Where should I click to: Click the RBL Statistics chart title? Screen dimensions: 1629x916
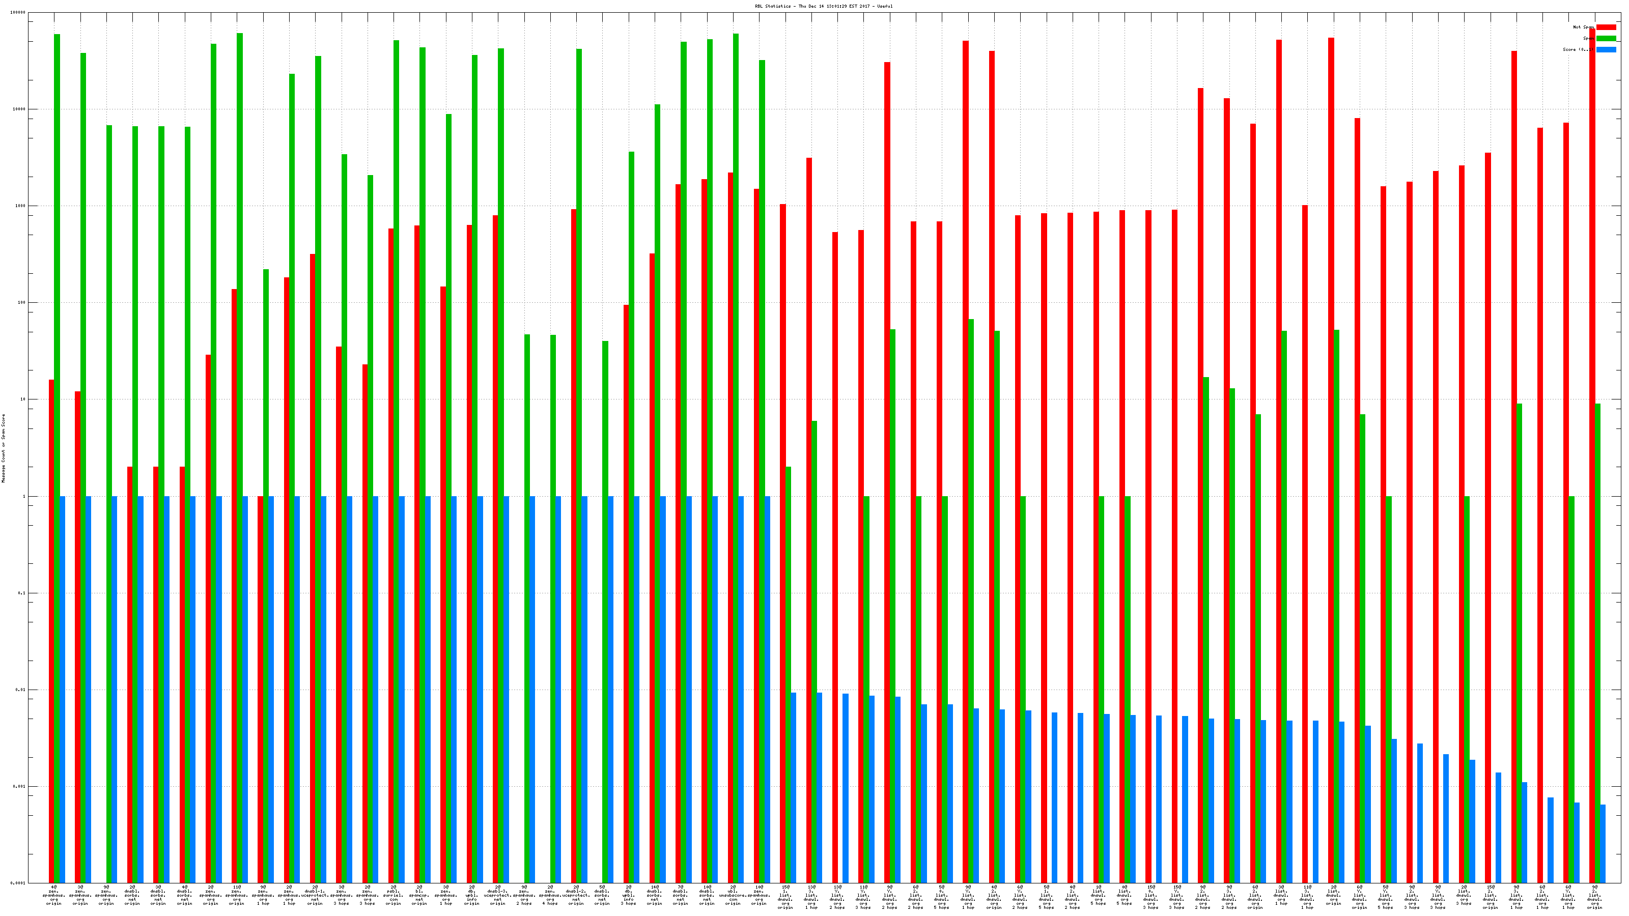[823, 6]
